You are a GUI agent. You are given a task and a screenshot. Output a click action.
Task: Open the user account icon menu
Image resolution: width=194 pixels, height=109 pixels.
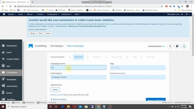coord(188,14)
